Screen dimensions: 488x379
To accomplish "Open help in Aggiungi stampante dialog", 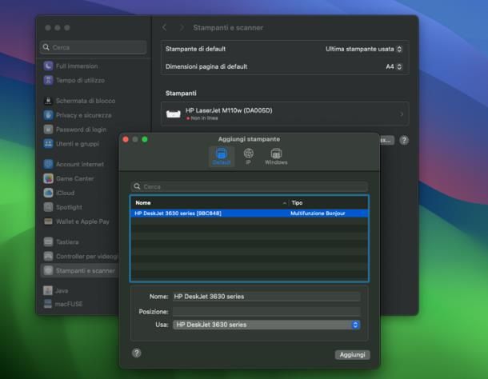I will [136, 353].
